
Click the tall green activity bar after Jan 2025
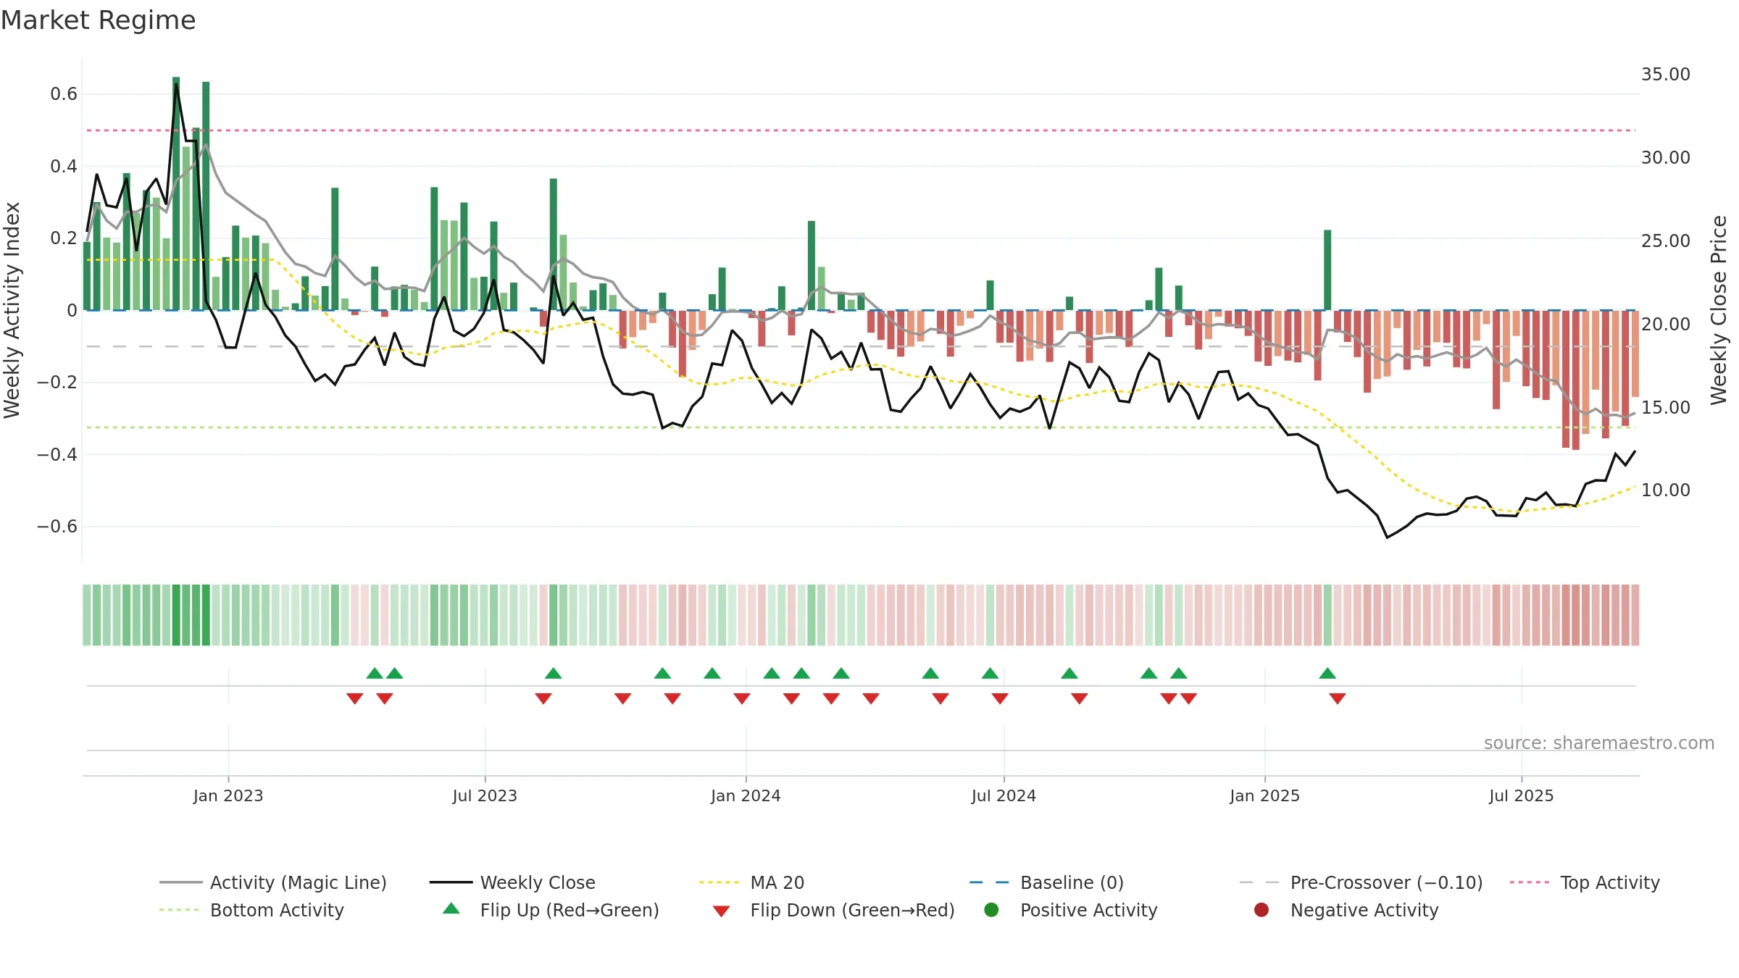(1327, 270)
